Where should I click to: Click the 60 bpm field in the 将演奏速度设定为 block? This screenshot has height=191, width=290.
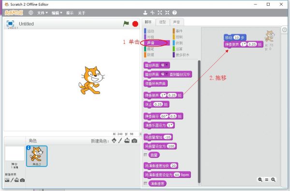click(x=177, y=175)
